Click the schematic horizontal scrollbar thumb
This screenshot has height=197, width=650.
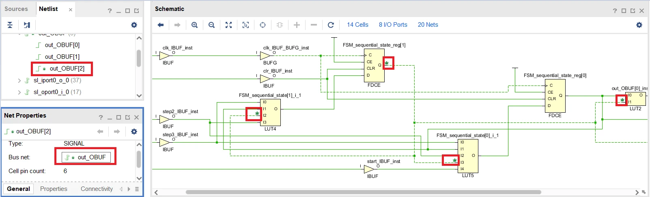[363, 192]
